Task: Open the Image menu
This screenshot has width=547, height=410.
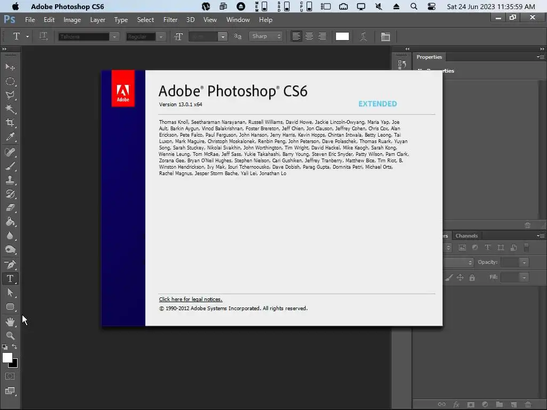Action: tap(72, 20)
